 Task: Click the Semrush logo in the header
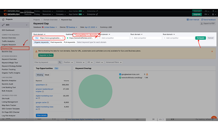pos(11,14)
